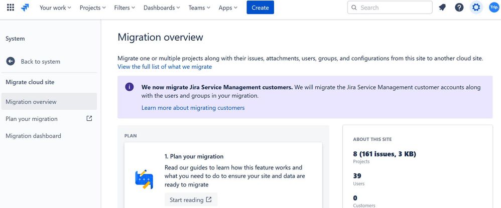This screenshot has width=501, height=208.
Task: Open the app switcher grid icon
Action: (11, 8)
